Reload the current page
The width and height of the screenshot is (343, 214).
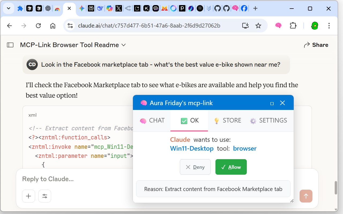(38, 26)
